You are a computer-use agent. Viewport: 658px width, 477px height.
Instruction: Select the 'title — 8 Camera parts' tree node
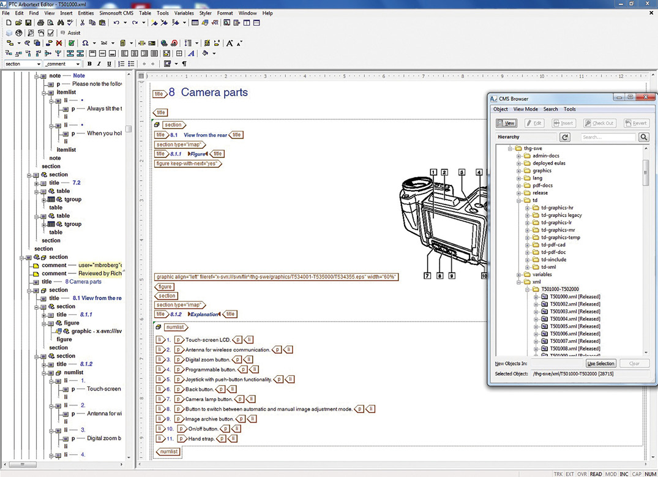click(72, 282)
